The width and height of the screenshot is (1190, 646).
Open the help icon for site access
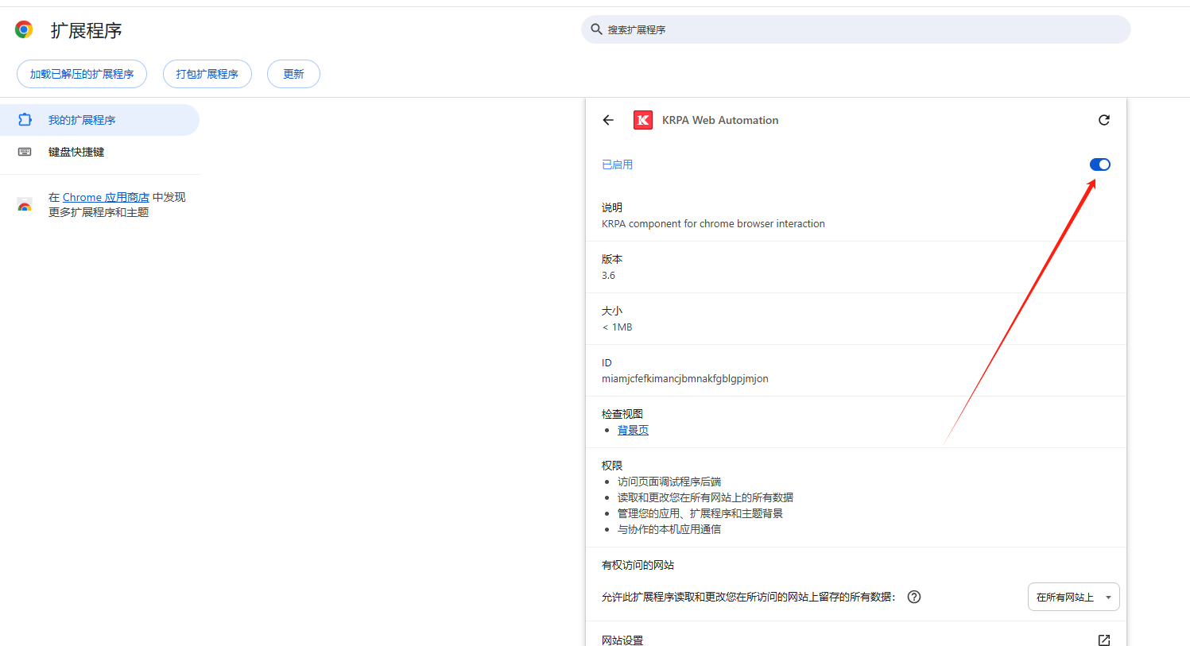[x=914, y=597]
